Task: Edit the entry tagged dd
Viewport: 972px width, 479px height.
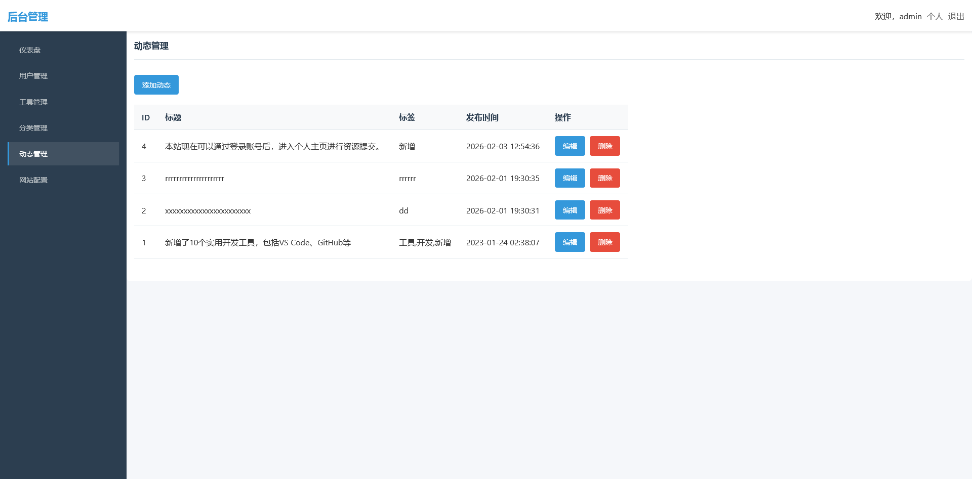Action: pos(570,210)
